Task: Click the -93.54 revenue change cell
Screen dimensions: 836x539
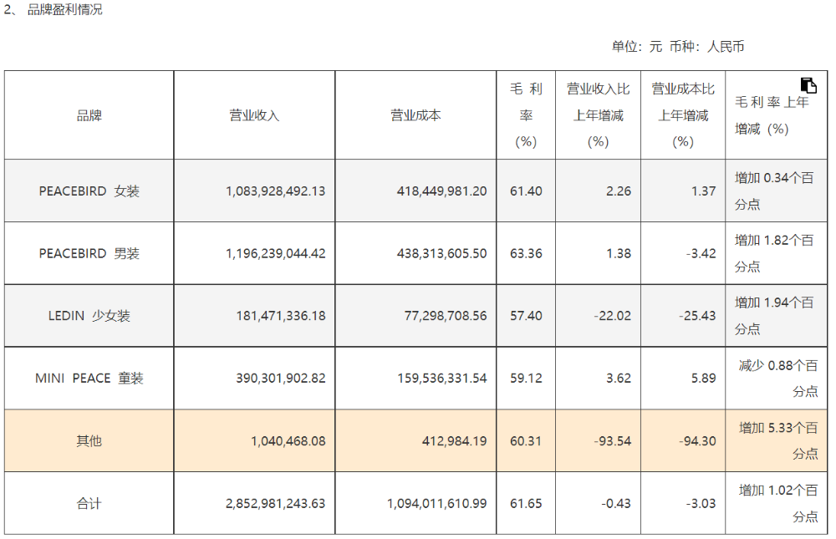Action: click(x=598, y=441)
